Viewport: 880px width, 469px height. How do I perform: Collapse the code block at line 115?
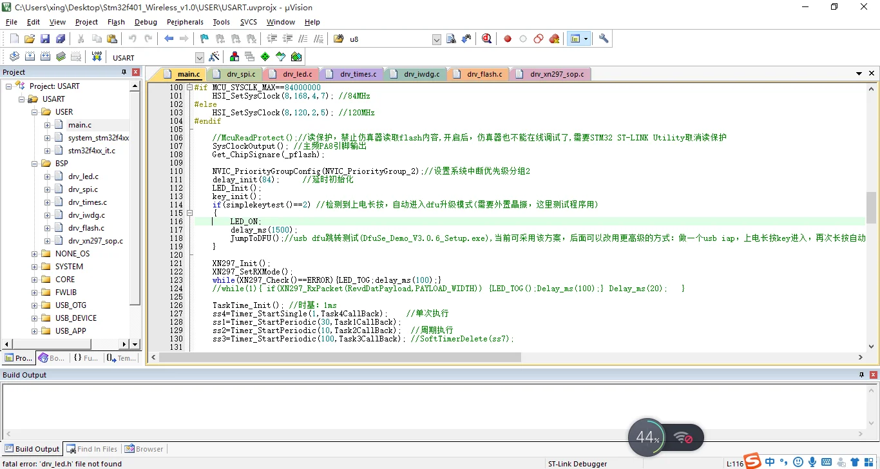189,213
